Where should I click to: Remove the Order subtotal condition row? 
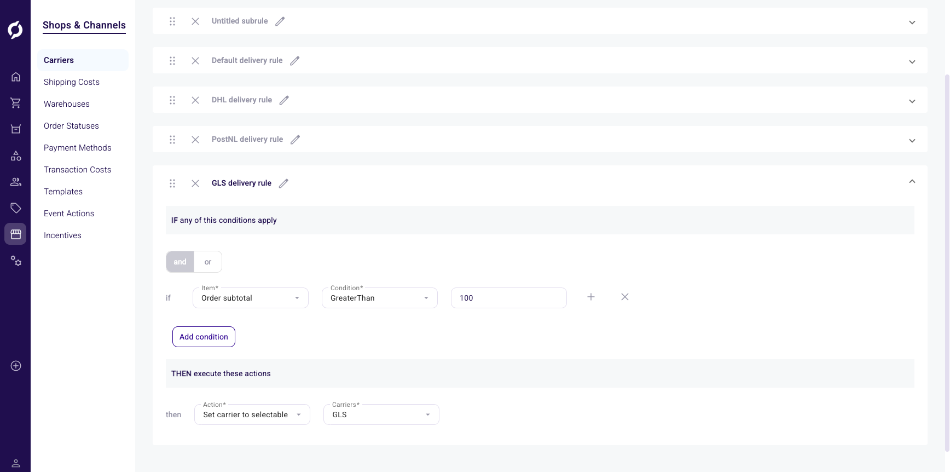pos(625,297)
